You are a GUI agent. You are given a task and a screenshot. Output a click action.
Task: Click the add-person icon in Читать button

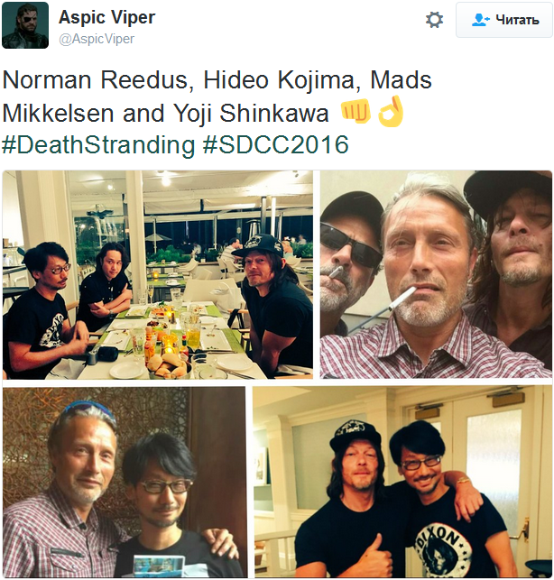point(481,20)
